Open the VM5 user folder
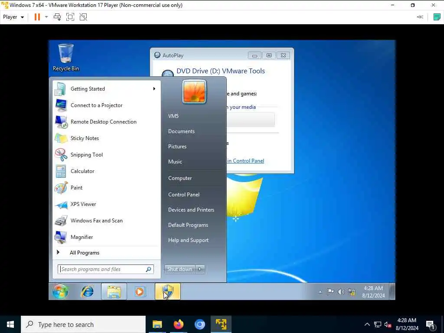444x333 pixels. coord(173,116)
